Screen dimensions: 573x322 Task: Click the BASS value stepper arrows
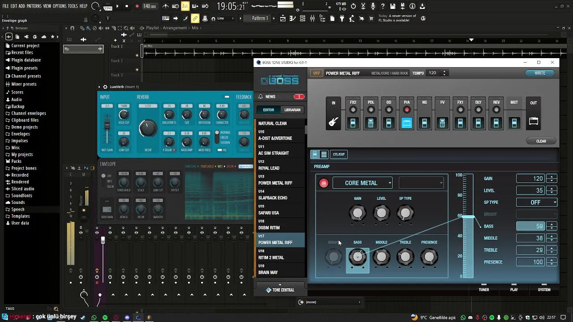pyautogui.click(x=552, y=226)
